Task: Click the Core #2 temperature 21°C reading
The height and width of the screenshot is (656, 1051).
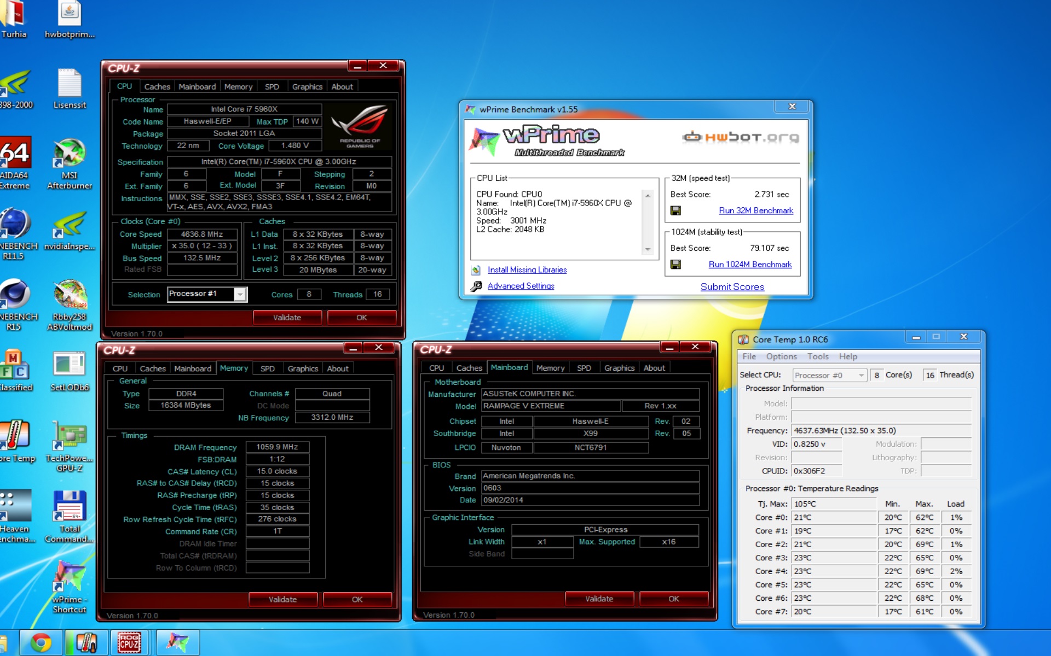Action: pos(834,544)
